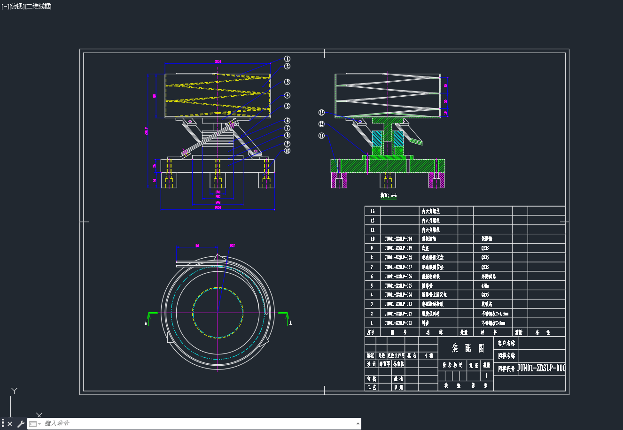Select balloon 3 in the front view

click(287, 82)
